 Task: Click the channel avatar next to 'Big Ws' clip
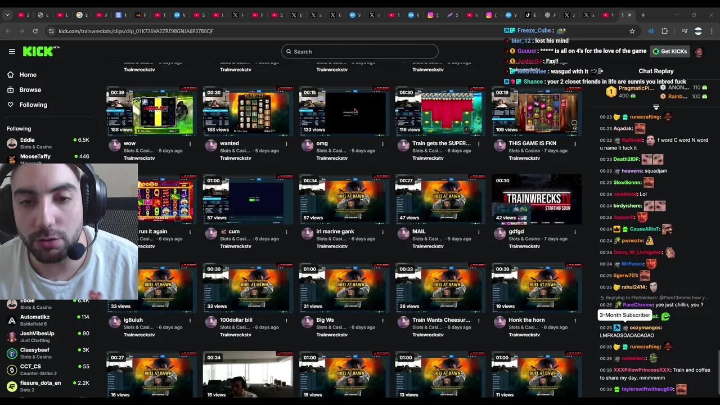click(307, 322)
